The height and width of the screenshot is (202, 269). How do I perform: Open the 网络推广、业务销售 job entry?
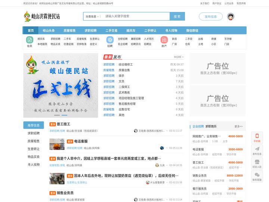[217, 138]
